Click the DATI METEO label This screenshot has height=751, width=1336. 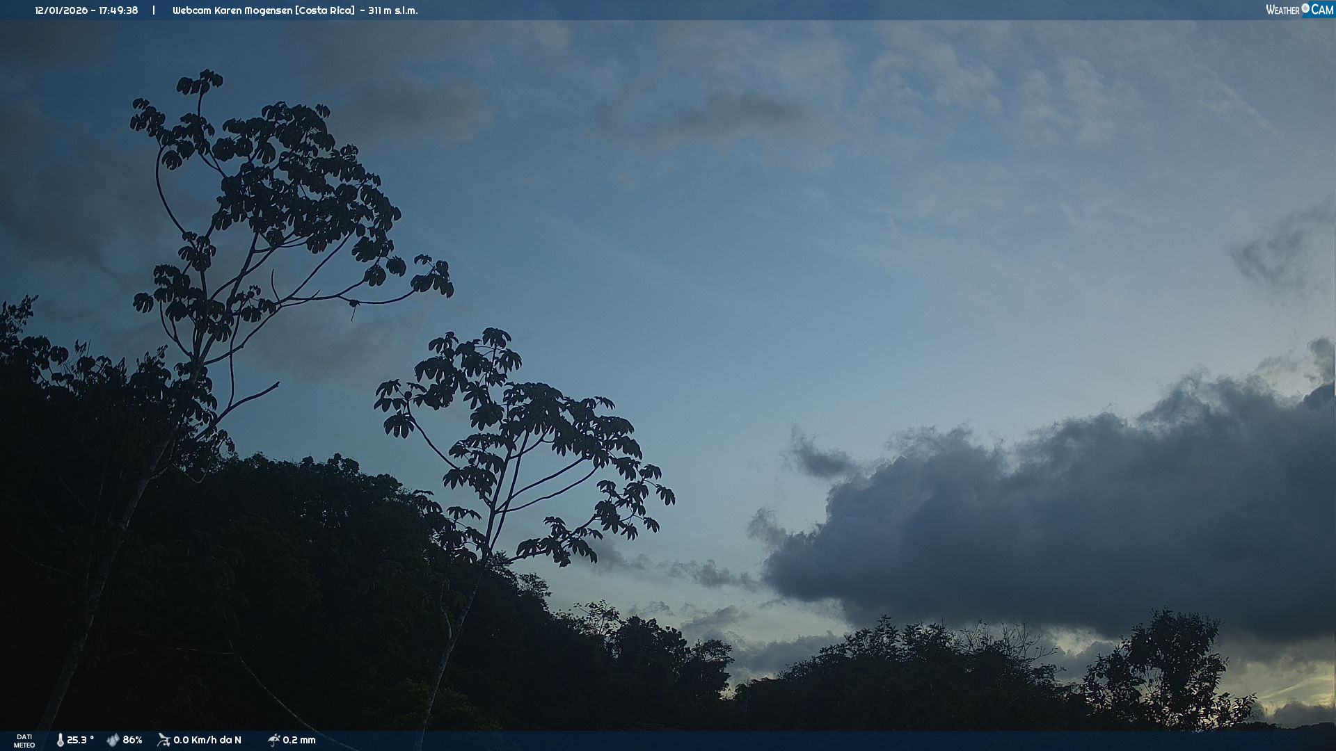[x=24, y=741]
